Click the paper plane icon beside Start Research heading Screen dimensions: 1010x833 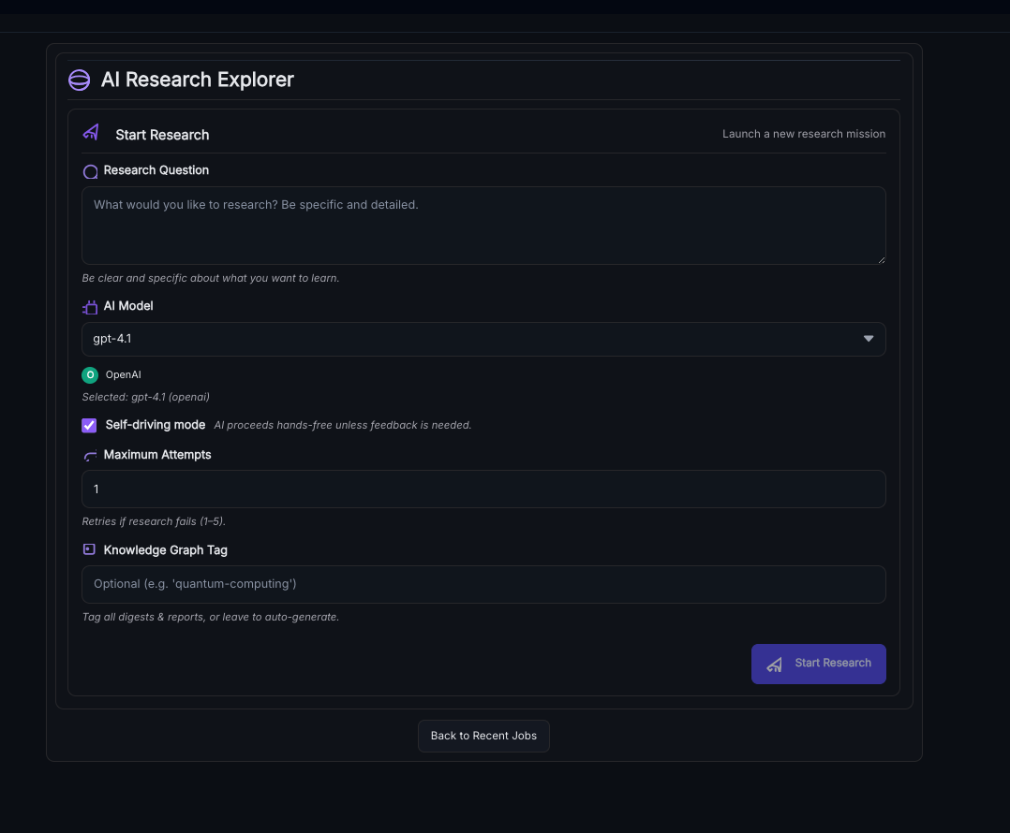[x=91, y=133]
